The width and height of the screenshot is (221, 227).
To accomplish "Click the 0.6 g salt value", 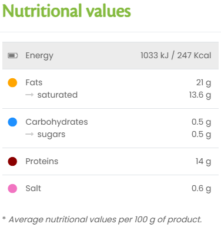I will 201,189.
